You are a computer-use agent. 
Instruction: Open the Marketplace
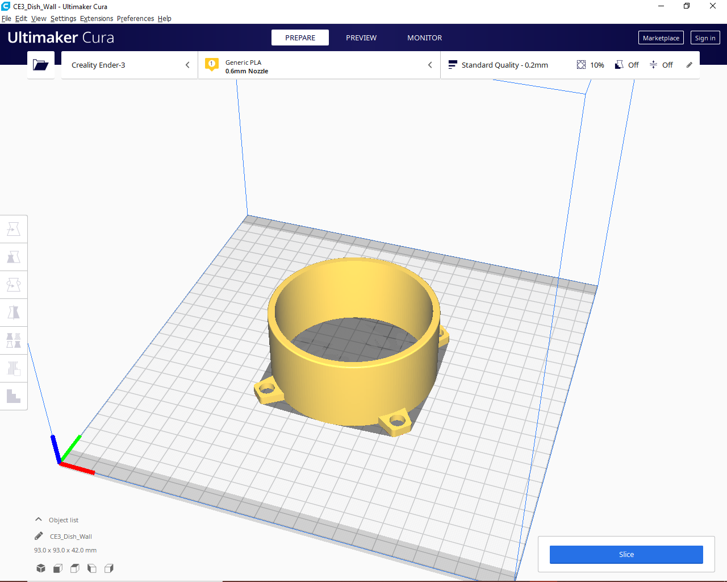pyautogui.click(x=661, y=38)
